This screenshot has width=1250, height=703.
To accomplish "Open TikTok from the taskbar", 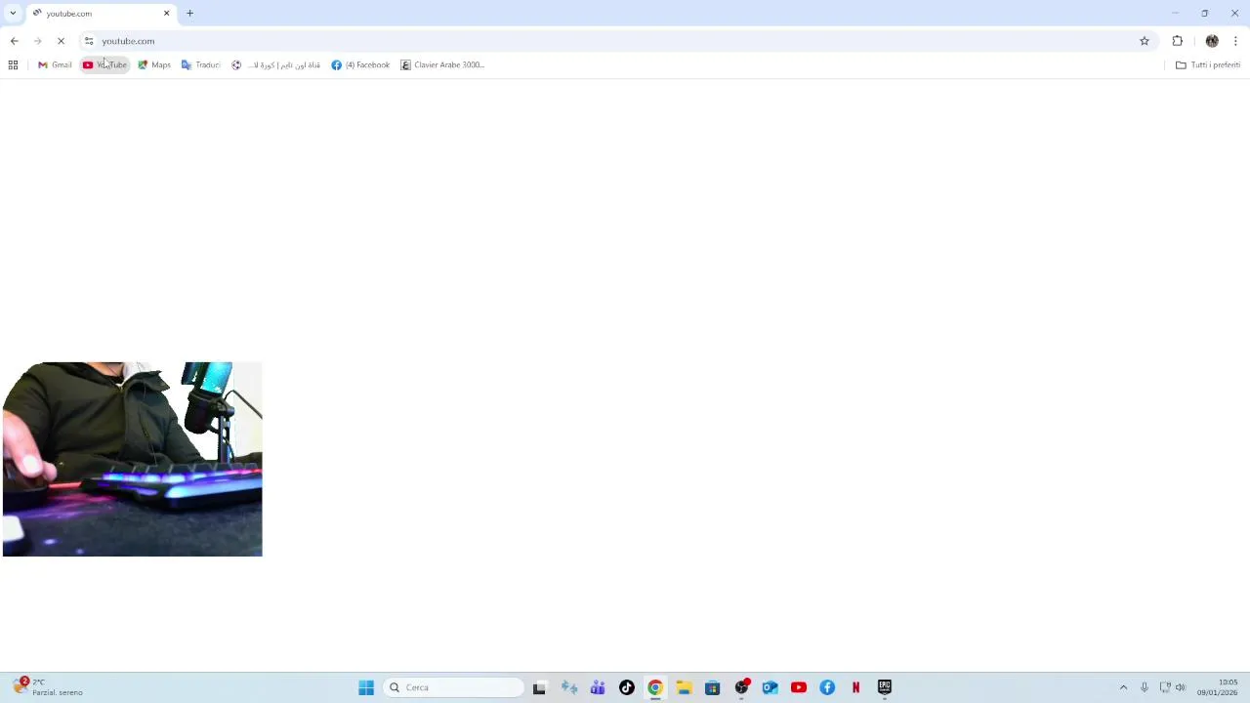I will click(627, 687).
